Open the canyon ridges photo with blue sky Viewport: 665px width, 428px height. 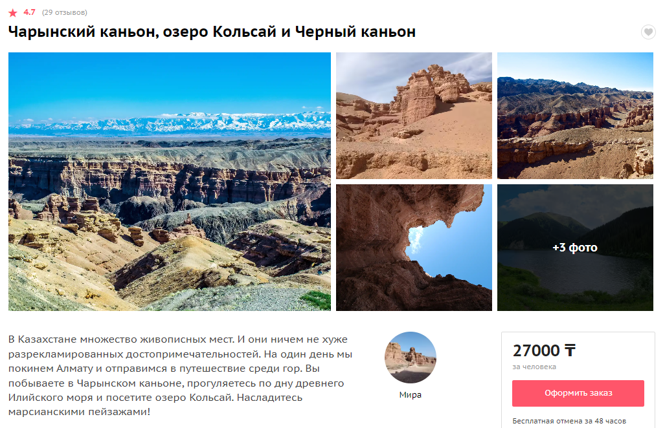575,116
